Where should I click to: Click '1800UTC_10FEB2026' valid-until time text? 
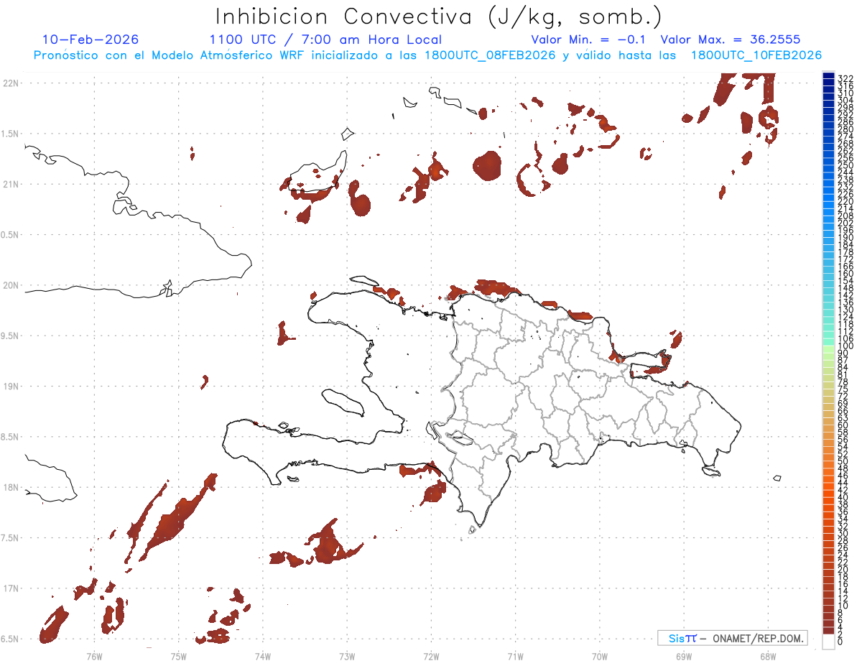tap(756, 55)
